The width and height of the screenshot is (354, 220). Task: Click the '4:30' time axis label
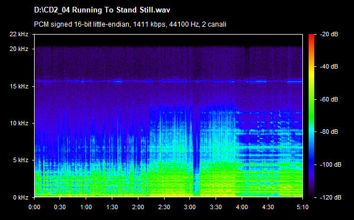point(268,207)
